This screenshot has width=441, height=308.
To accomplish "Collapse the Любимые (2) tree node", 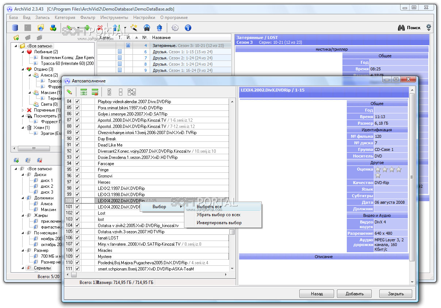I will (23, 52).
